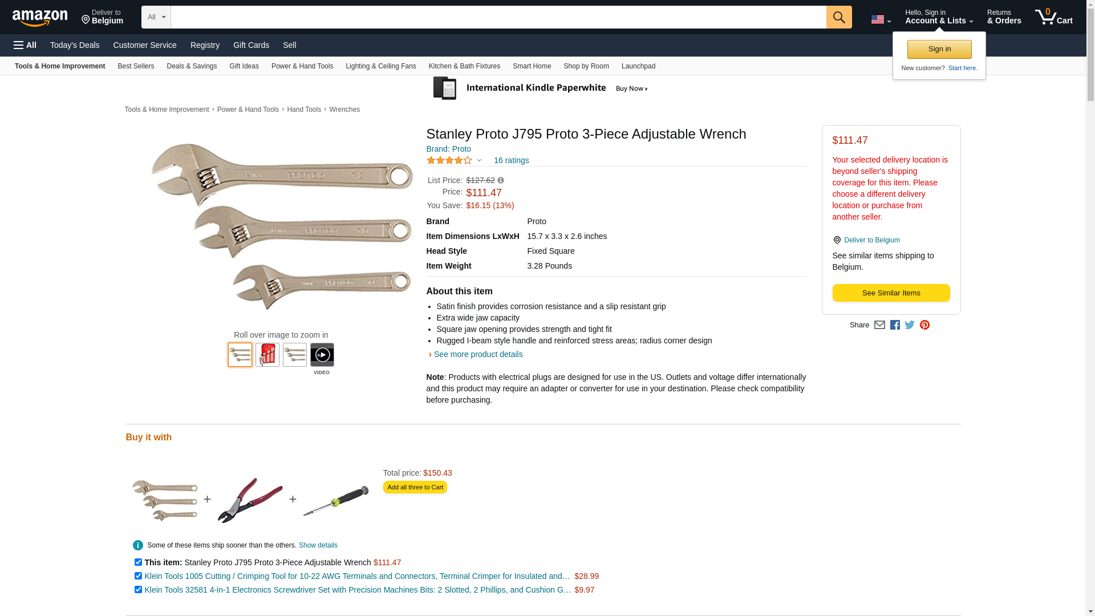Open Today's Deals in navigation bar
The width and height of the screenshot is (1095, 616).
[x=75, y=45]
